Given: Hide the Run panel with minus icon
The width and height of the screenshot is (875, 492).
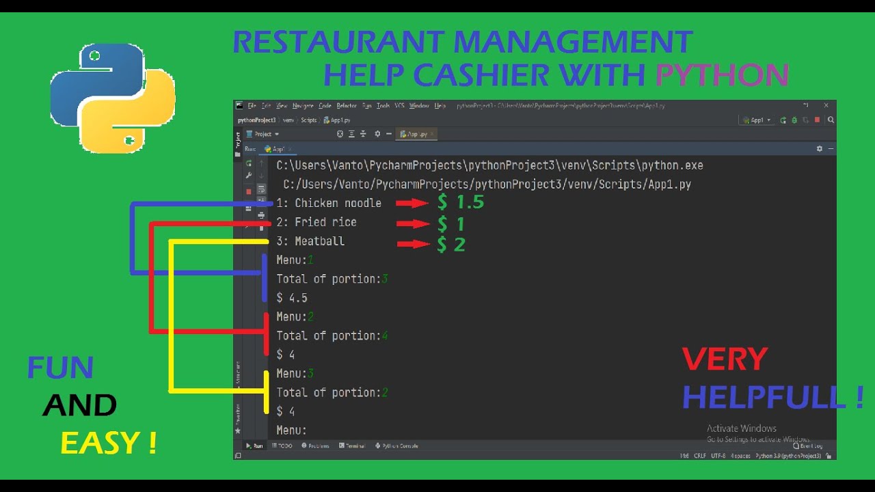Looking at the screenshot, I should (x=831, y=148).
